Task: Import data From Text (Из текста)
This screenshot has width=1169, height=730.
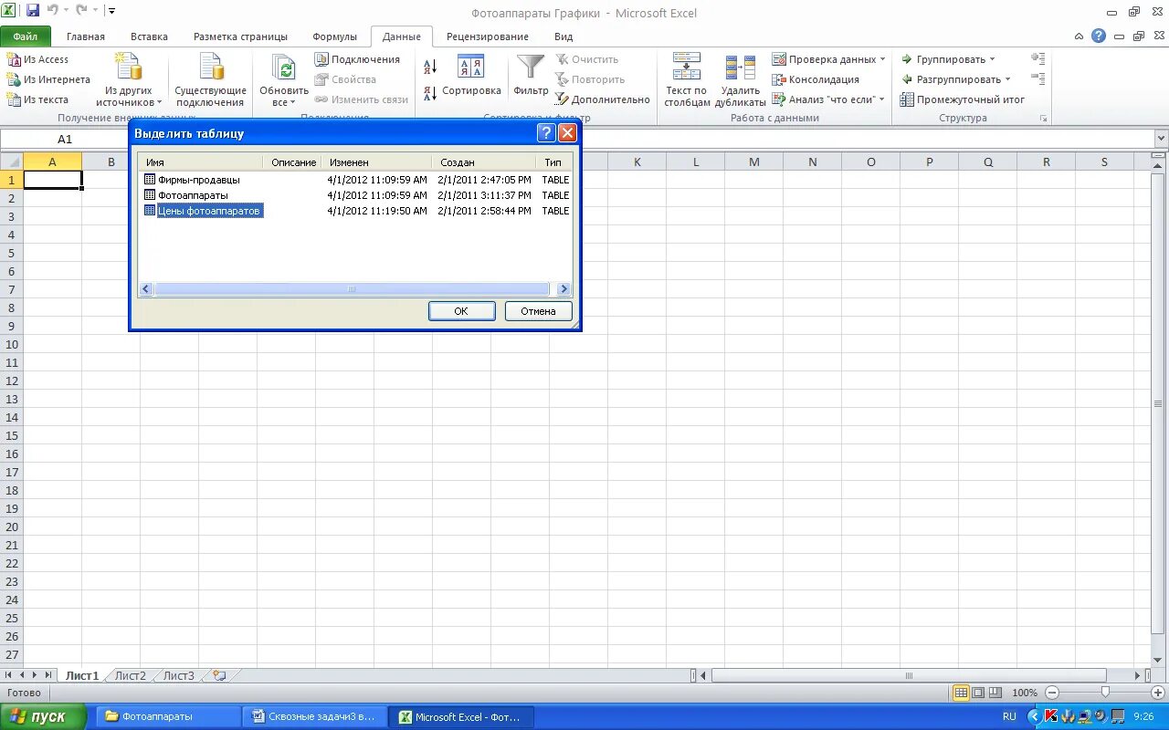Action: pos(38,99)
